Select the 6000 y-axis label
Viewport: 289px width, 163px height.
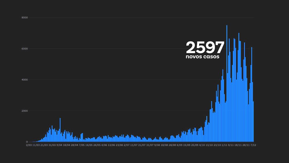(25, 49)
